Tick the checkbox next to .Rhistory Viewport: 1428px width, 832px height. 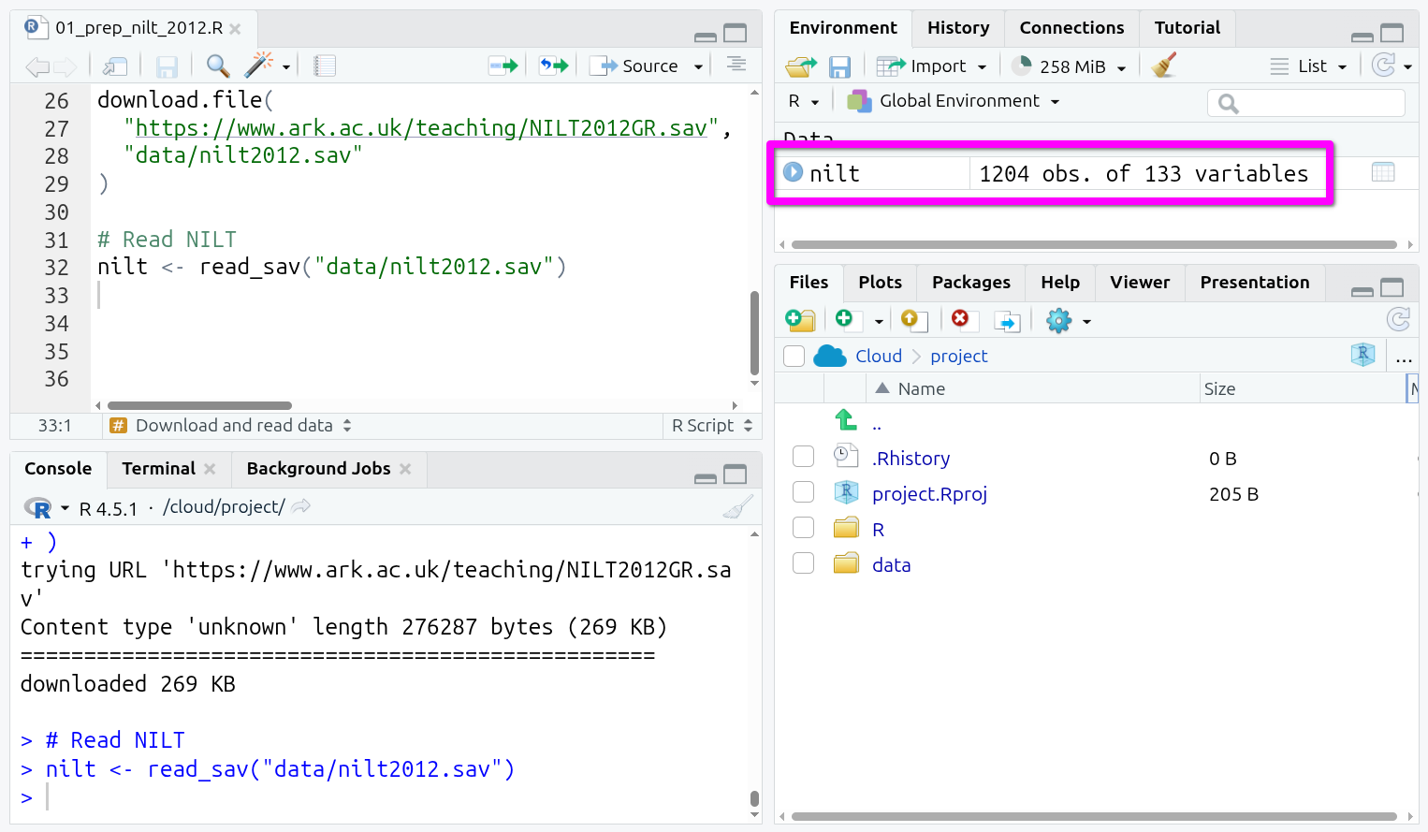click(x=803, y=457)
